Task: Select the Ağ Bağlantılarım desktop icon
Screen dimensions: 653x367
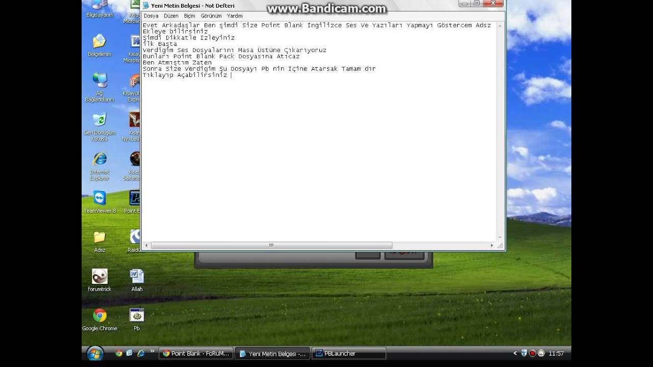Action: point(99,87)
